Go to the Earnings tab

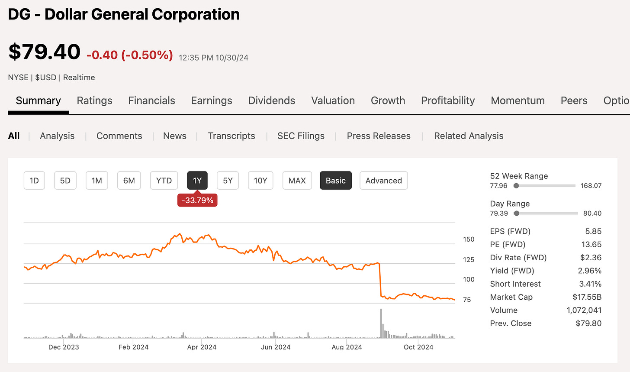pyautogui.click(x=212, y=101)
